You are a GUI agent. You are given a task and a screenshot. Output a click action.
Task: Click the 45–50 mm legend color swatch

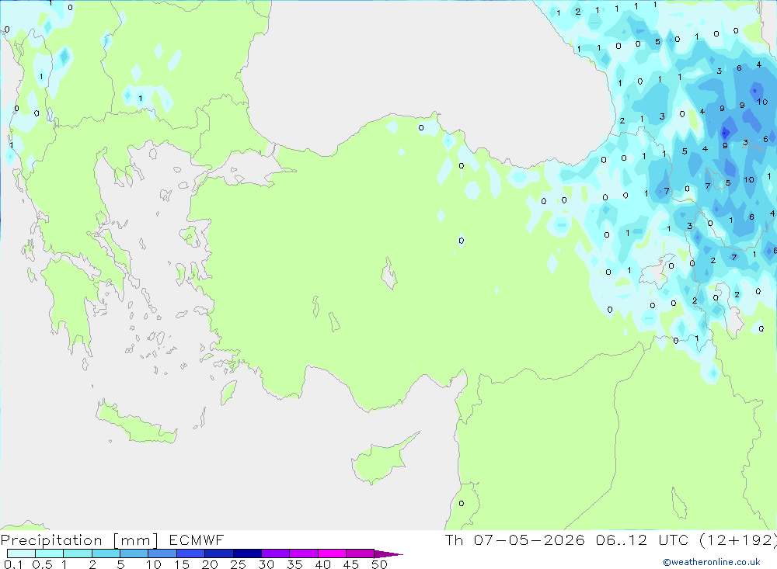tap(360, 553)
